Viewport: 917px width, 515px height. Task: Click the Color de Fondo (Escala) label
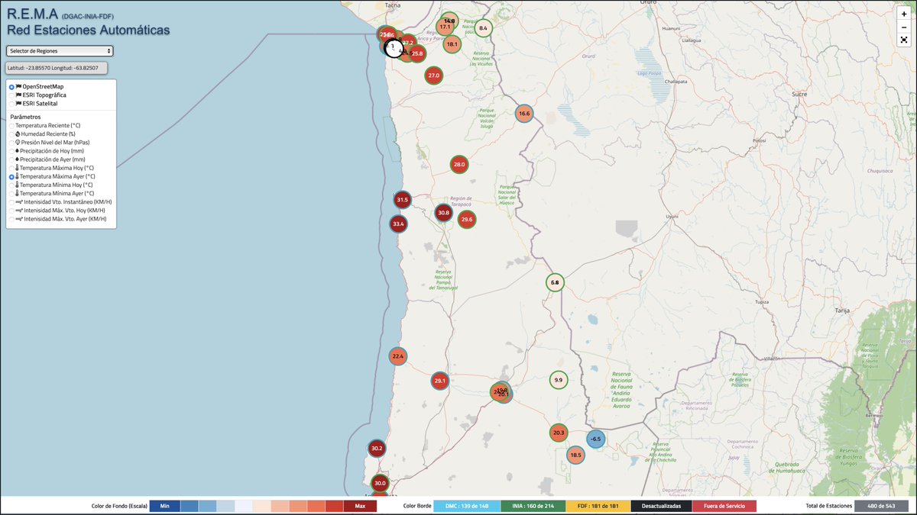pos(119,506)
